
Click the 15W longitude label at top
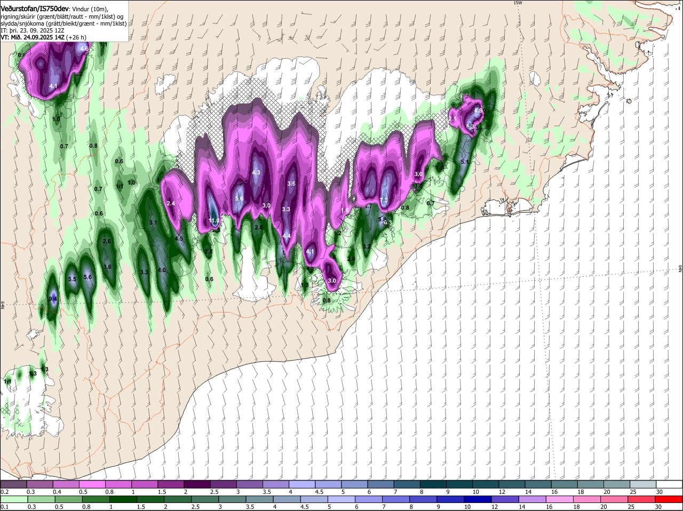(x=517, y=3)
